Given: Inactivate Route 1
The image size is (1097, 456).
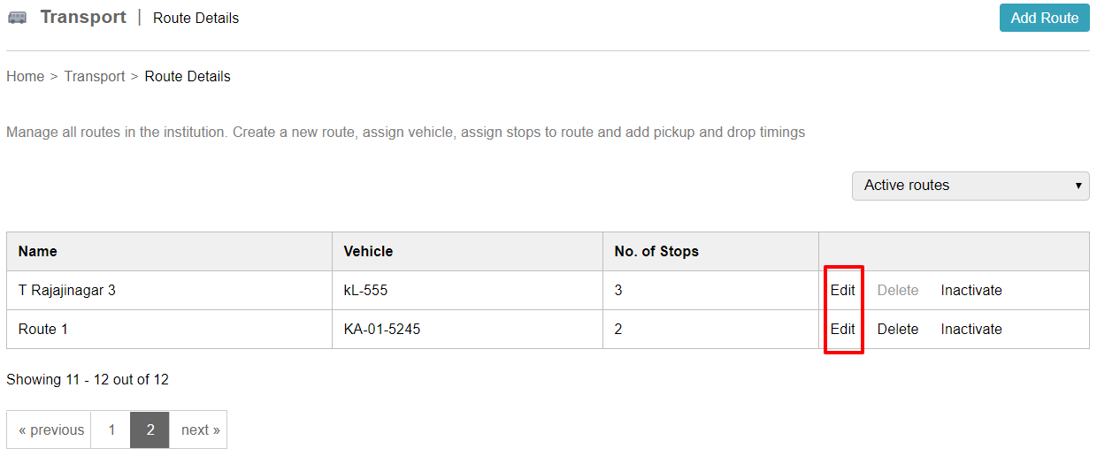Looking at the screenshot, I should [971, 329].
